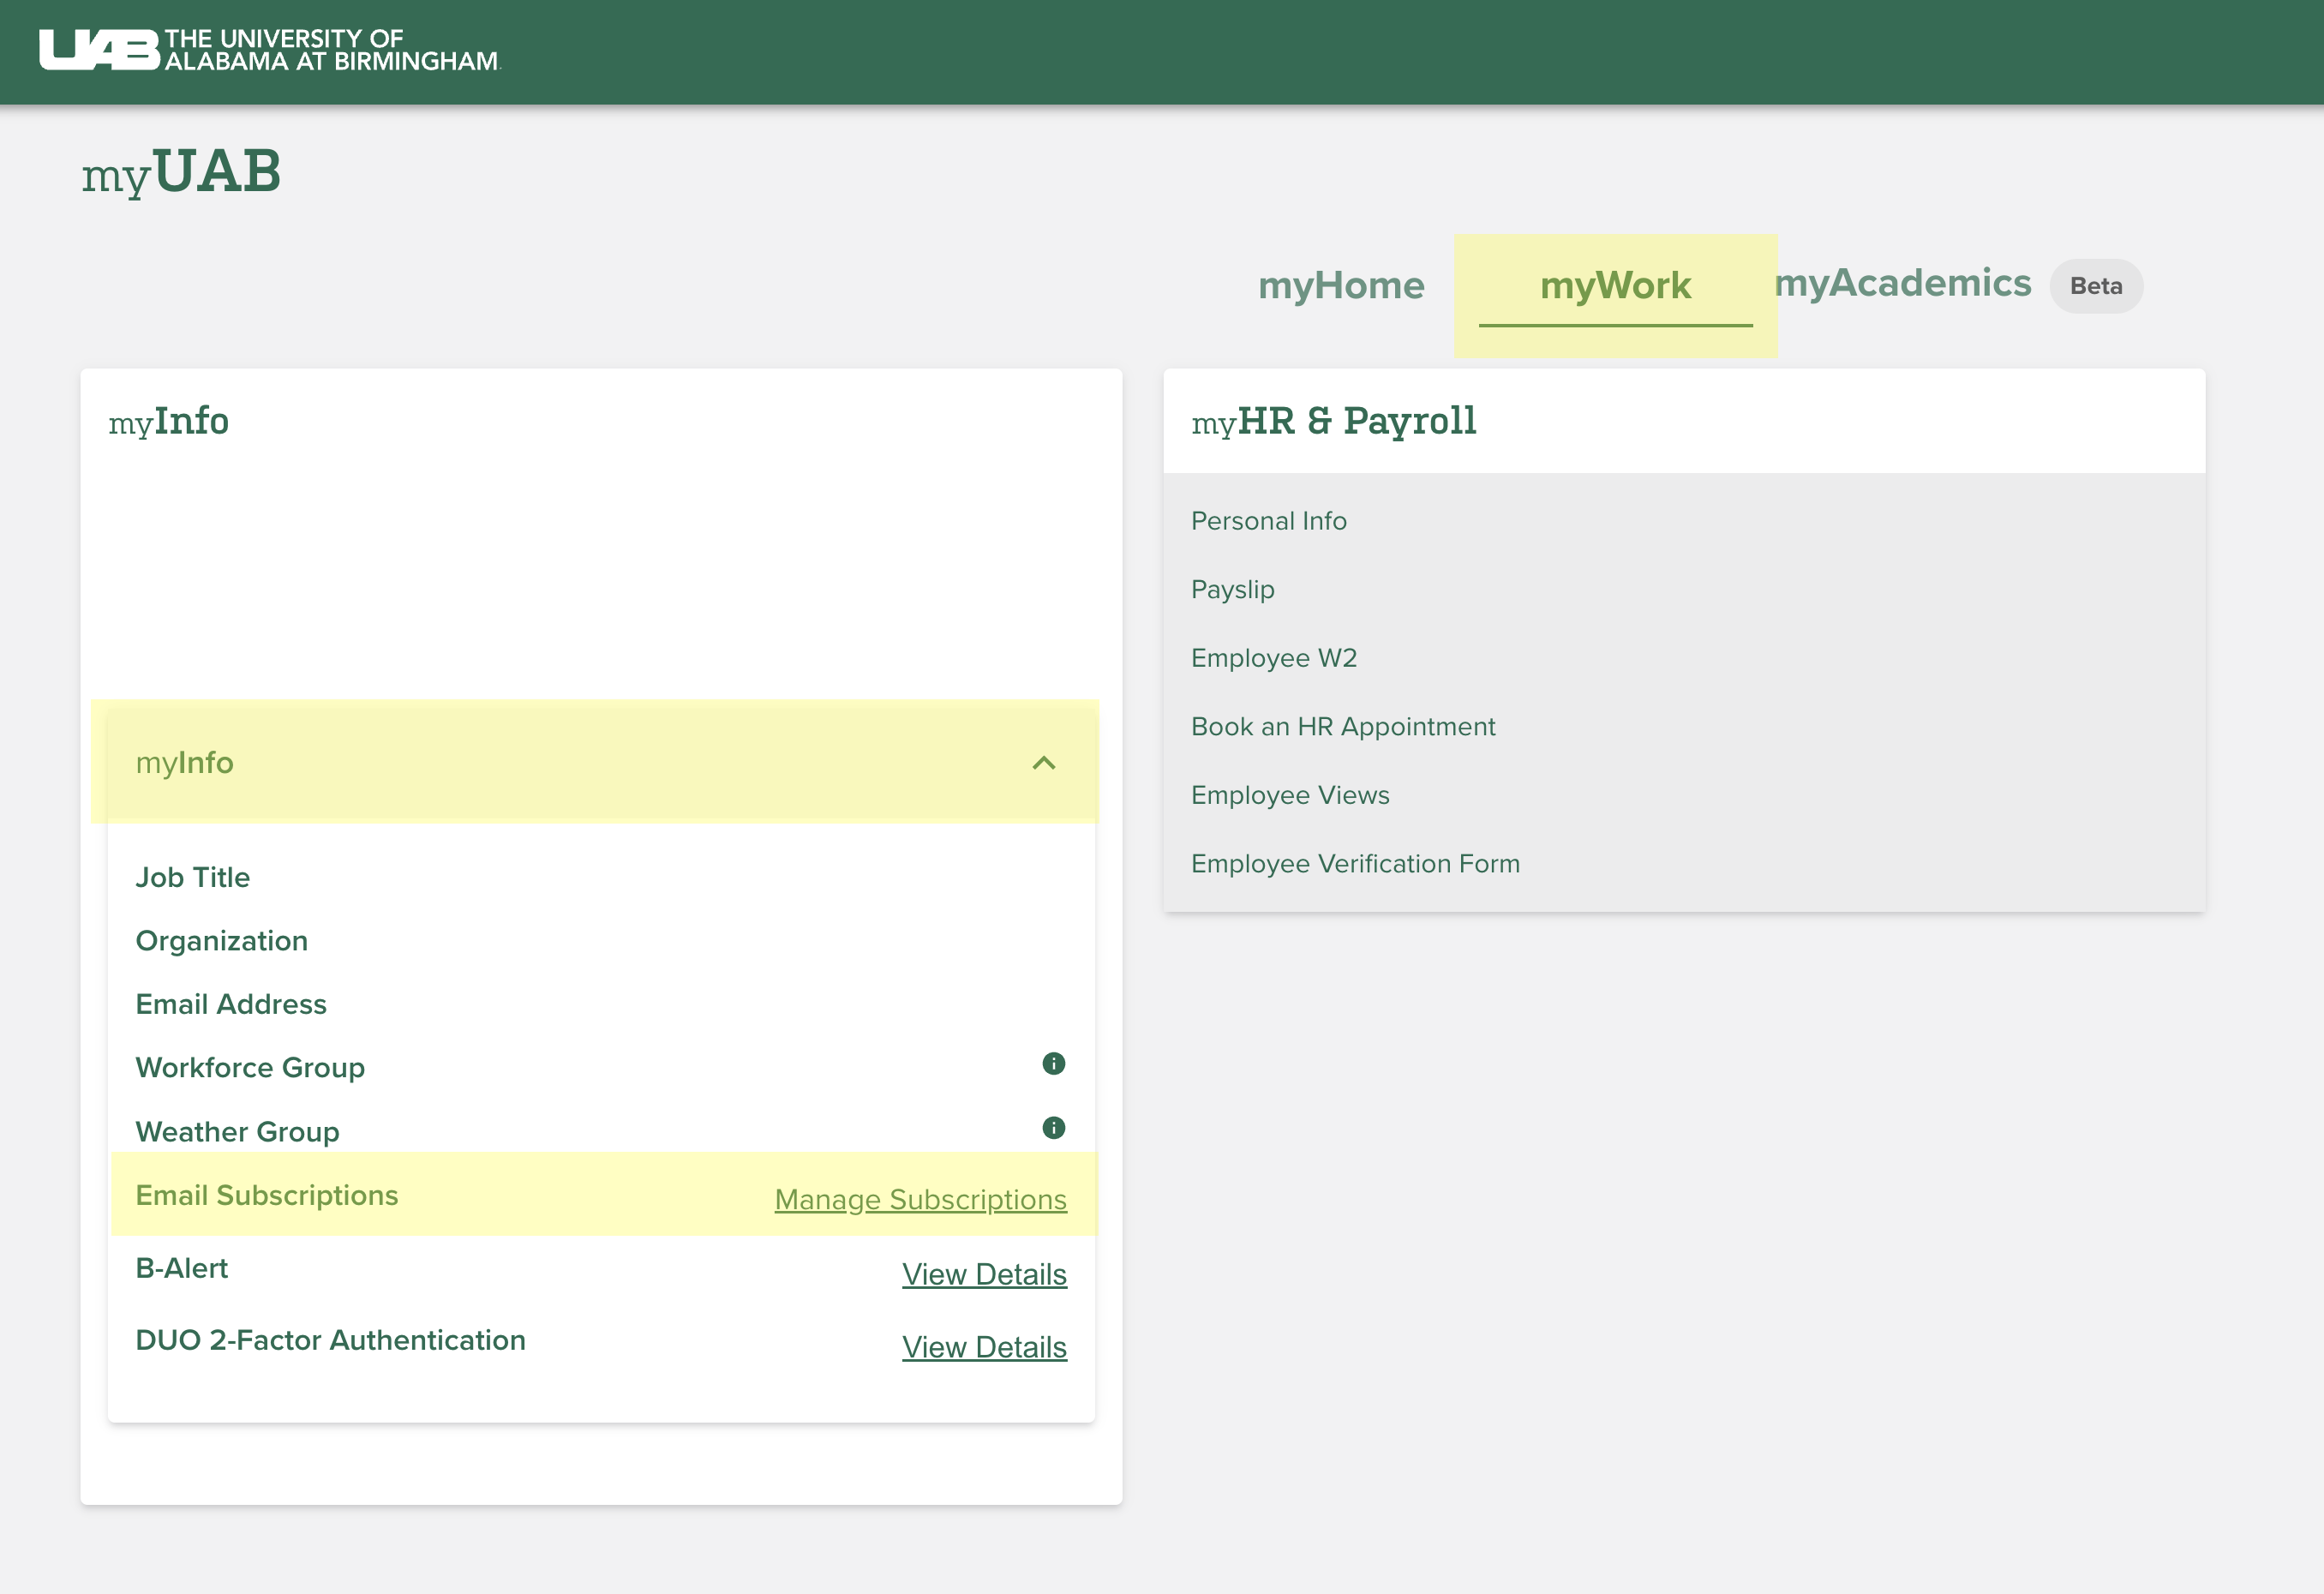
Task: Click the Workforce Group info icon
Action: (x=1053, y=1063)
